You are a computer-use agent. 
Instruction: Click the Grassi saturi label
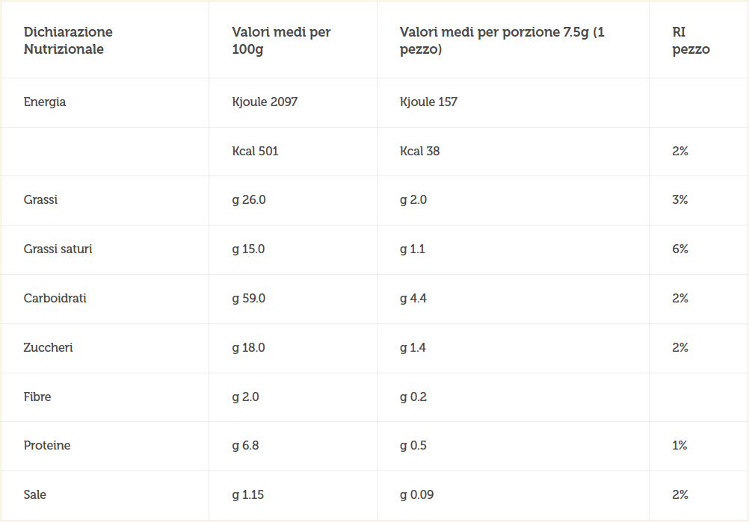(58, 249)
